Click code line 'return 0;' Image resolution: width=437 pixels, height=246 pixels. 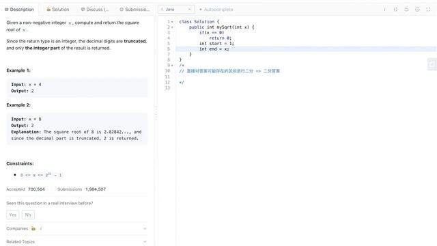click(x=220, y=38)
